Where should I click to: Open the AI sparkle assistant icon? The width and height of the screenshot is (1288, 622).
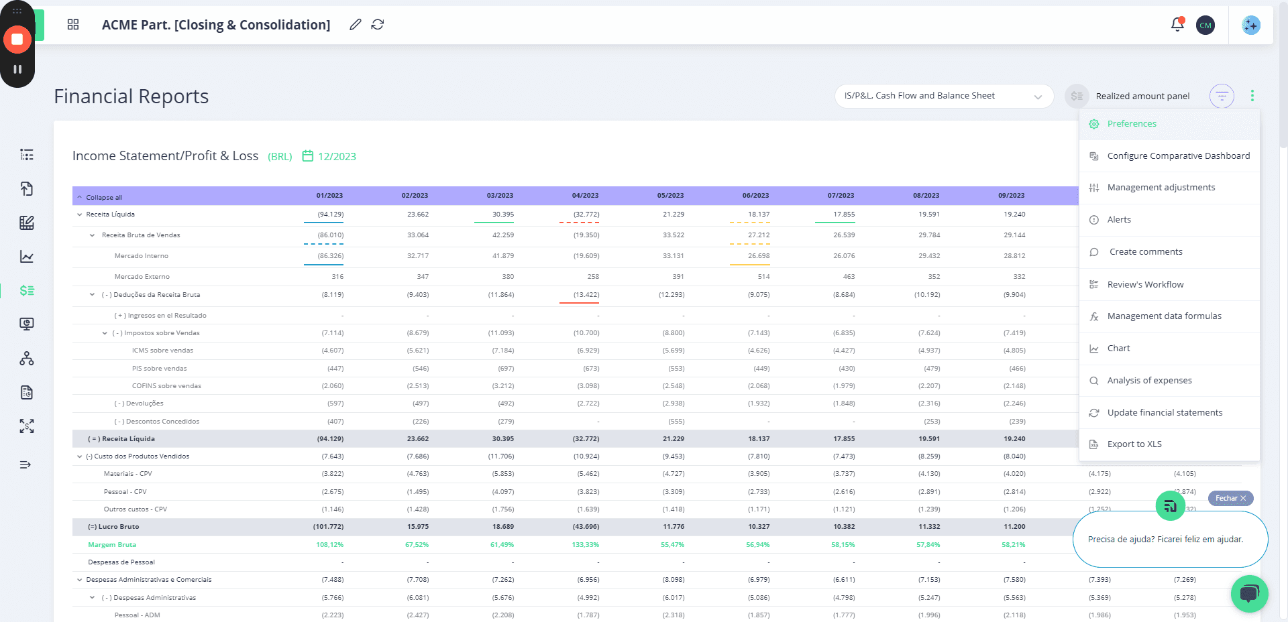[x=1251, y=25]
